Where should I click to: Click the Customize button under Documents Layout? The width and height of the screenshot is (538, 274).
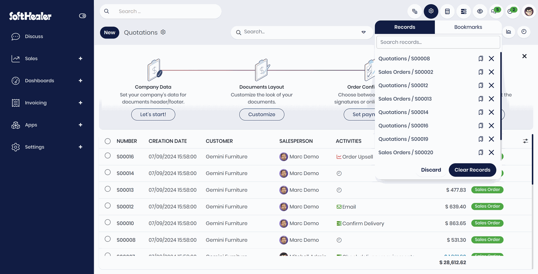[261, 114]
